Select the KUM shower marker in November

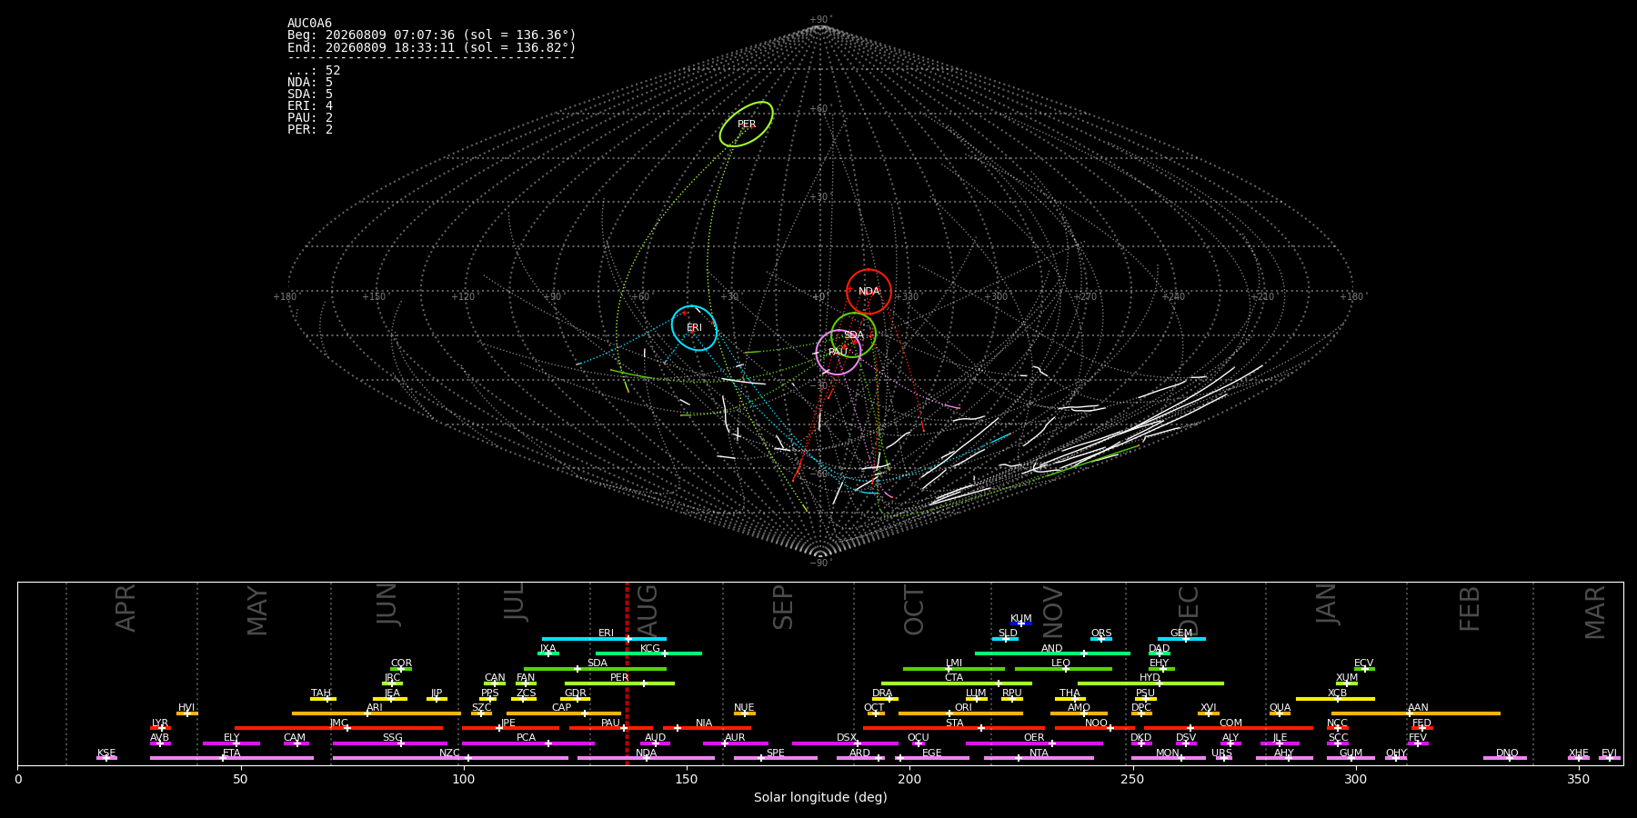point(1021,623)
